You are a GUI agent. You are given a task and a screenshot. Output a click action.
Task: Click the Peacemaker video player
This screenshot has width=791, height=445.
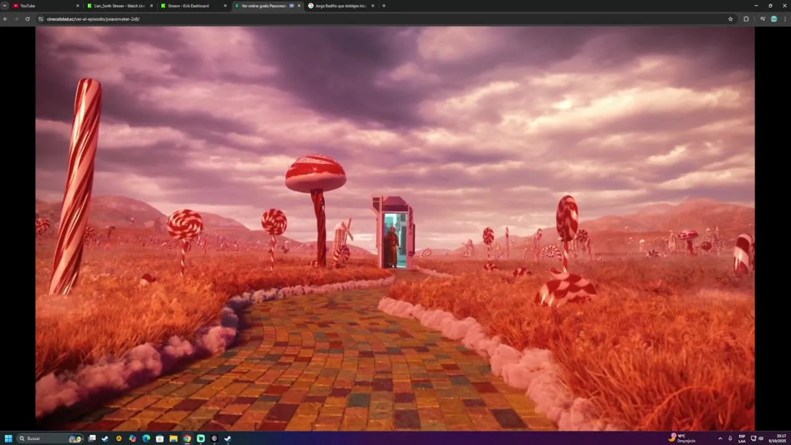pyautogui.click(x=395, y=228)
